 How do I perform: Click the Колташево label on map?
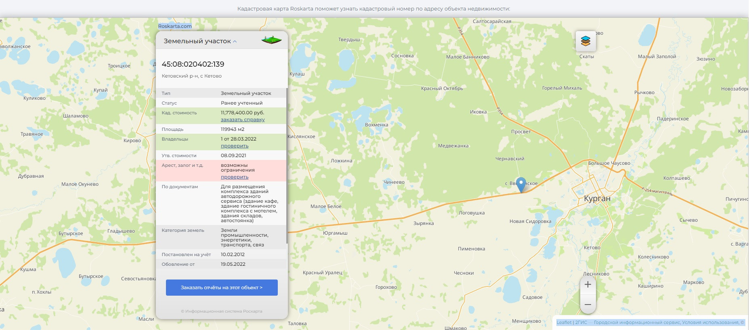coord(677,178)
